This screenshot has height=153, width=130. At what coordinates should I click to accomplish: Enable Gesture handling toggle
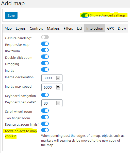pos(45,37)
